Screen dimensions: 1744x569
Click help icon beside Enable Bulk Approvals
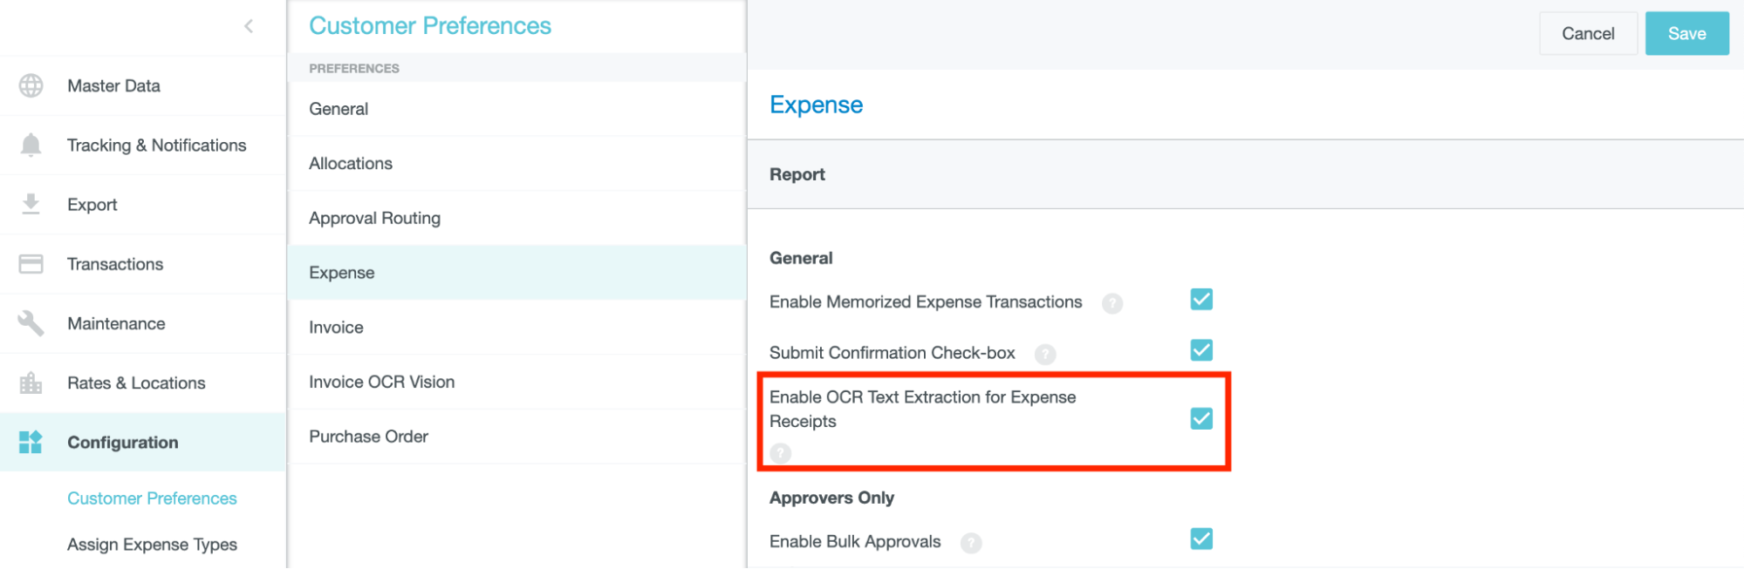click(x=971, y=543)
